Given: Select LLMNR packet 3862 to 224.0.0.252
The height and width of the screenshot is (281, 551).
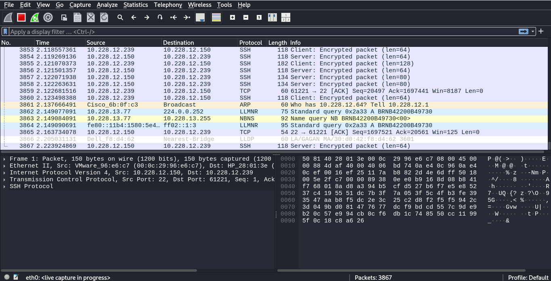Looking at the screenshot, I should pos(274,111).
